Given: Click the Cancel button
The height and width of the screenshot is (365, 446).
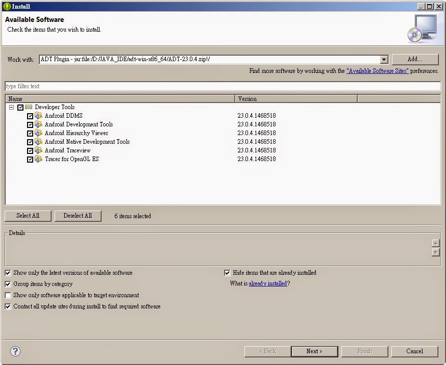Looking at the screenshot, I should [x=415, y=351].
